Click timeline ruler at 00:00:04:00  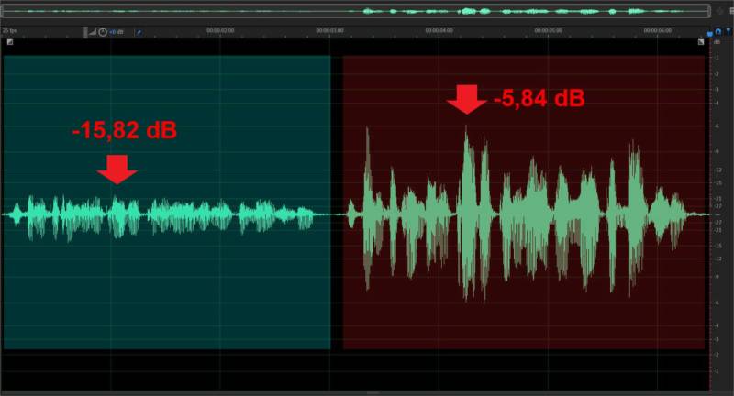pos(439,30)
